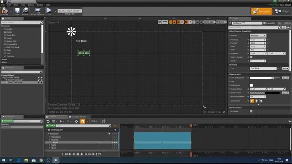
Task: Expand the Lists palette category
Action: 1,62
